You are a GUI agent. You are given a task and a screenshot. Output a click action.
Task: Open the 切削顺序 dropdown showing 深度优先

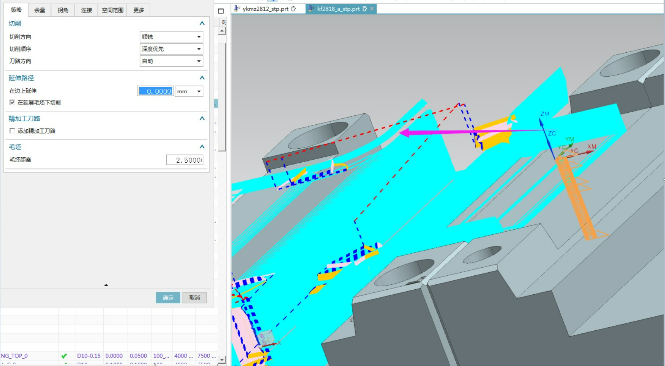[x=171, y=49]
